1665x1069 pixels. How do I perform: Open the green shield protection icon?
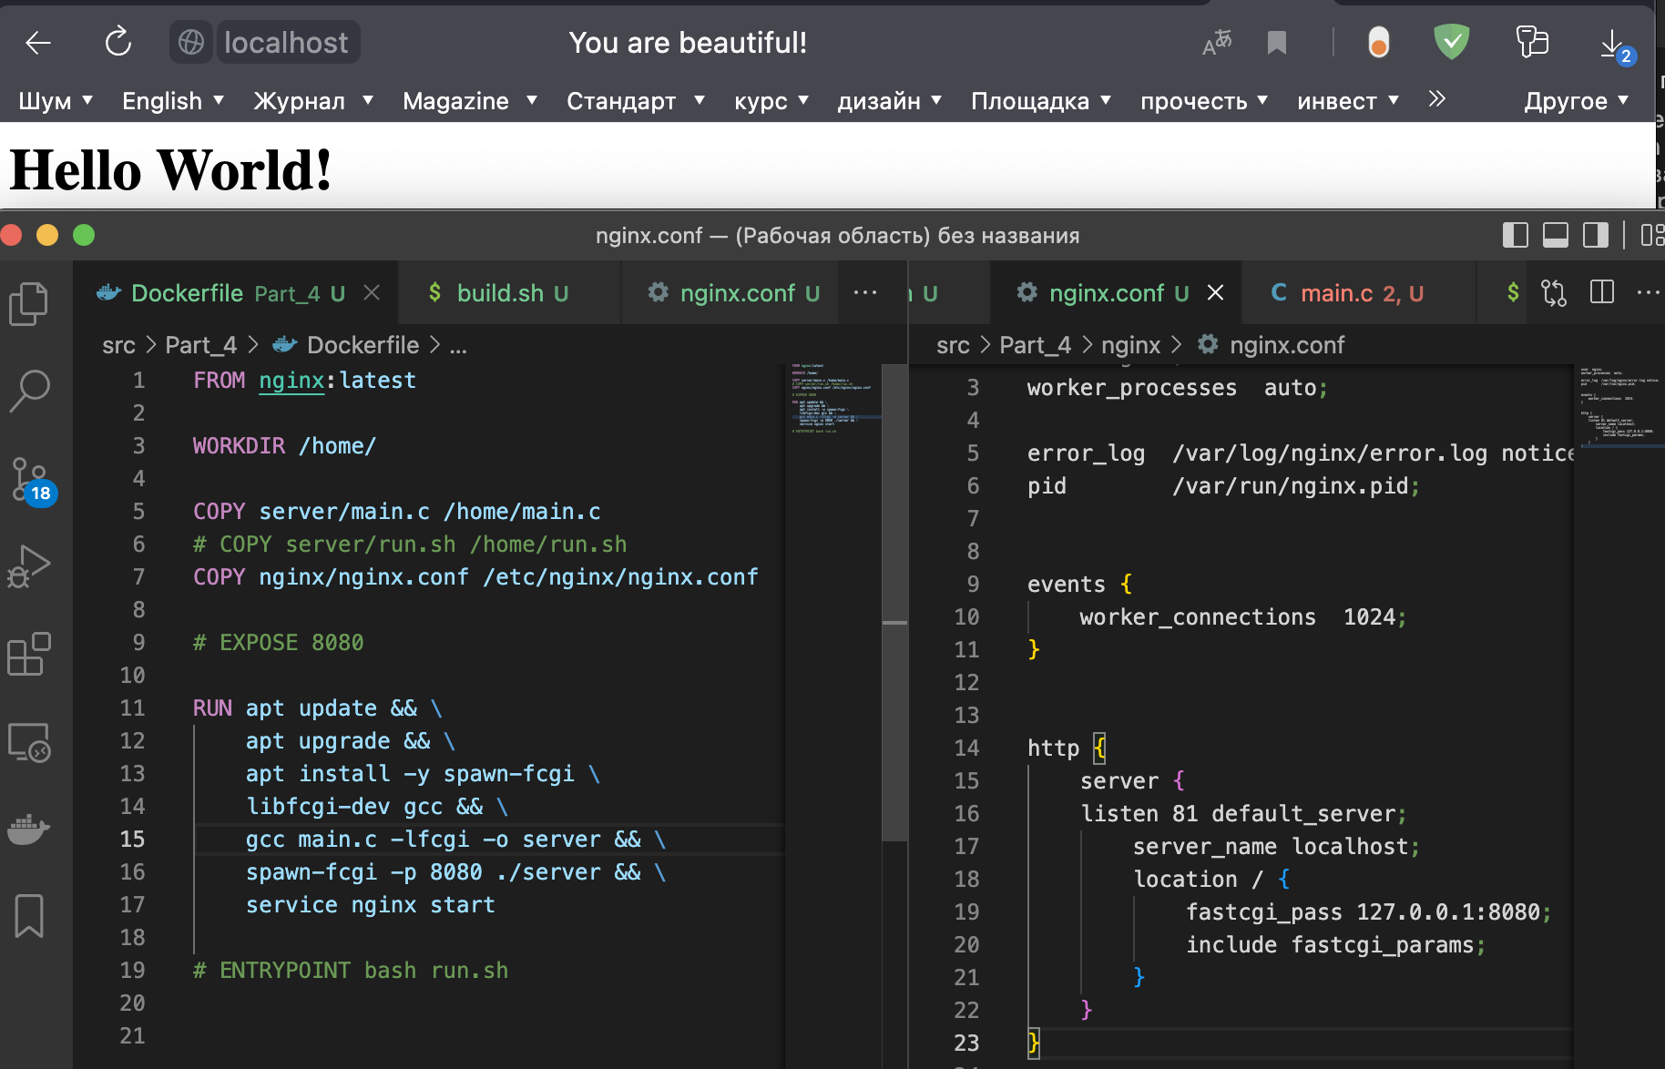[x=1451, y=42]
